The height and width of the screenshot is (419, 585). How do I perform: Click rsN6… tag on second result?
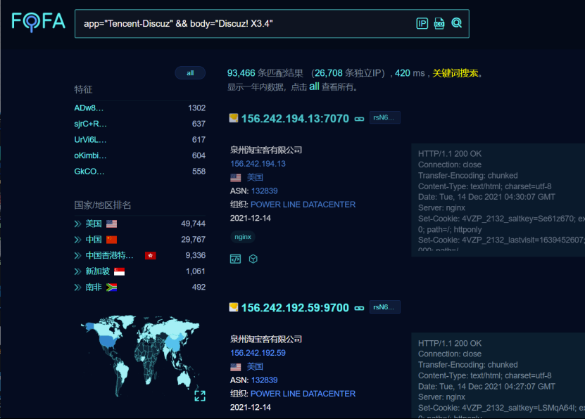[384, 307]
